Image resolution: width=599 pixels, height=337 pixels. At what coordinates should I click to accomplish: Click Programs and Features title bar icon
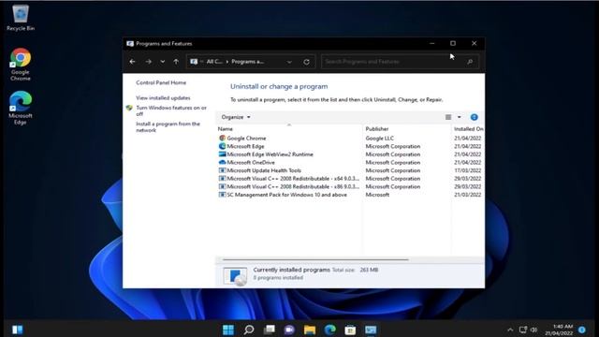[x=130, y=44]
